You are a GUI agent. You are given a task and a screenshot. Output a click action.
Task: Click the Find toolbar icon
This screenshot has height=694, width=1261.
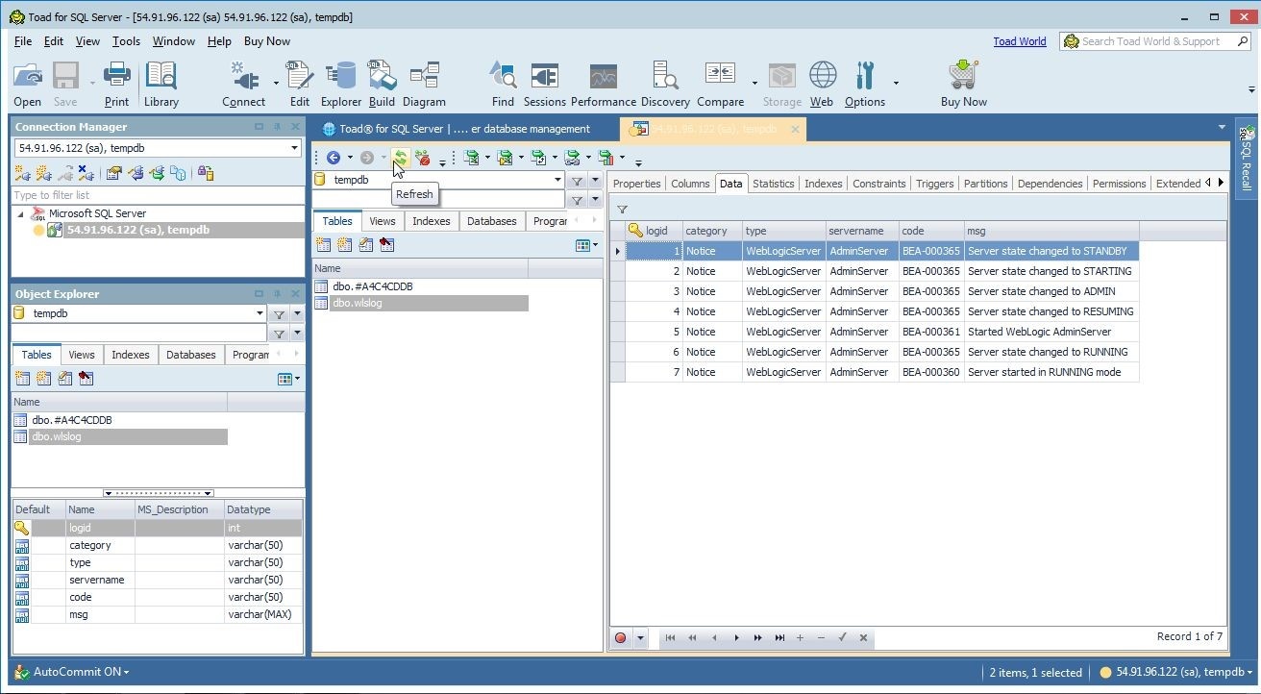pyautogui.click(x=503, y=85)
